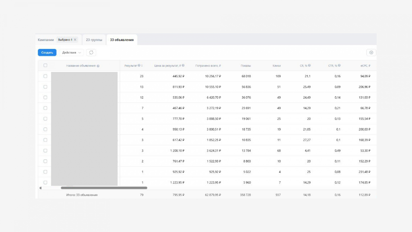The width and height of the screenshot is (412, 232).
Task: Toggle the select-all checkbox in the table header
Action: click(x=45, y=65)
